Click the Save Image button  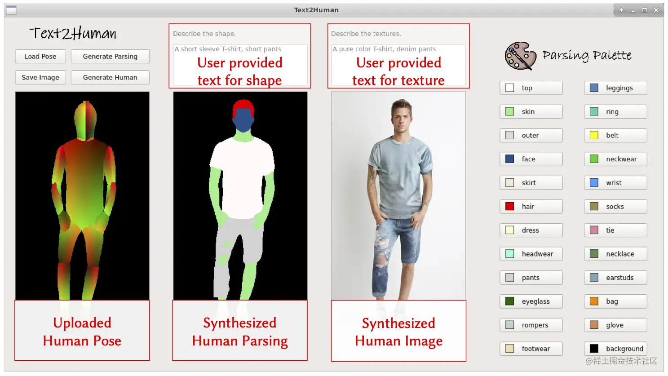[40, 77]
